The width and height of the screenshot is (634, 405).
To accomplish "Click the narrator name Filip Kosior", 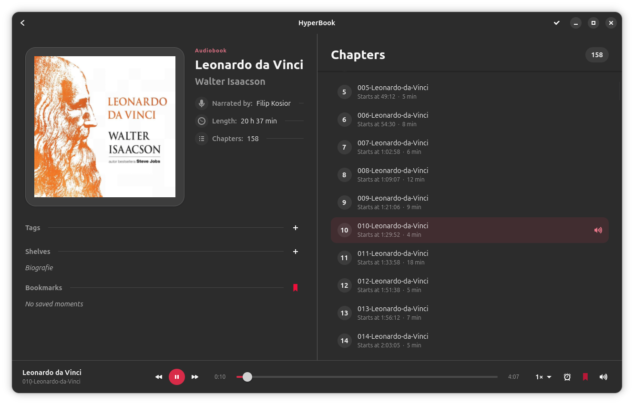I will 274,103.
